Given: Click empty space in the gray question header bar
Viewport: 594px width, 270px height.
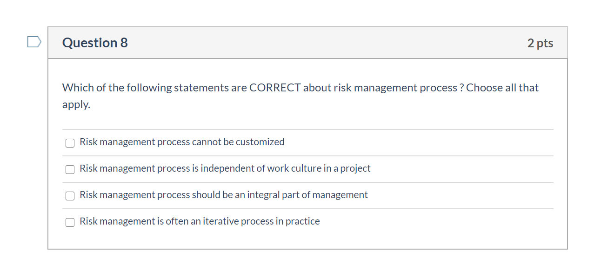Looking at the screenshot, I should (x=326, y=43).
